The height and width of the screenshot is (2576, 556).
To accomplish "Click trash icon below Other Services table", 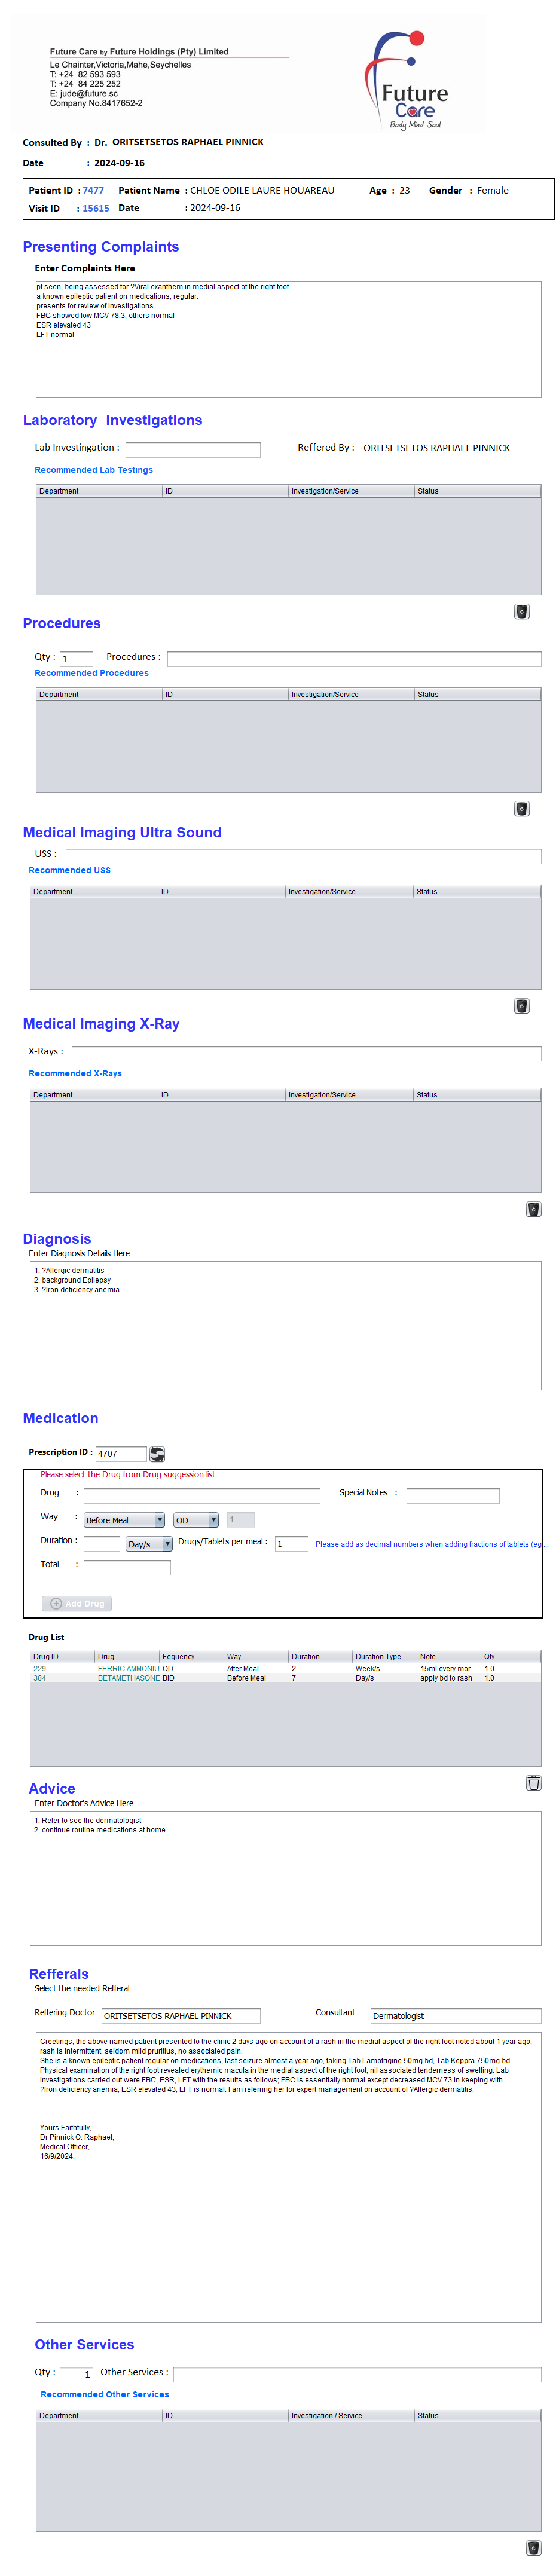I will click(533, 2547).
